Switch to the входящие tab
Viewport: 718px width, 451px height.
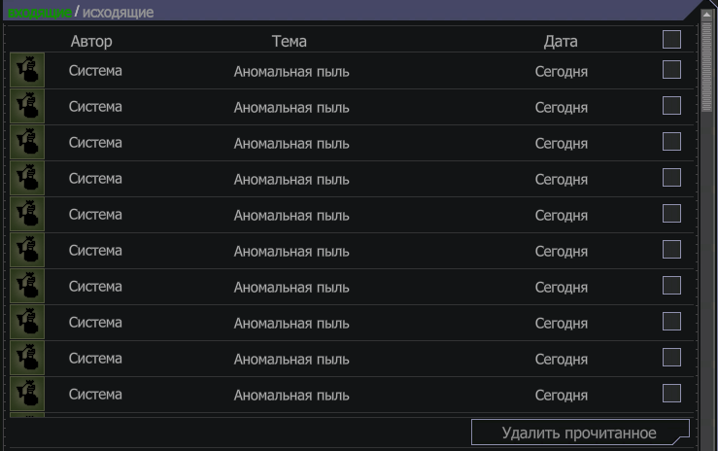(40, 13)
